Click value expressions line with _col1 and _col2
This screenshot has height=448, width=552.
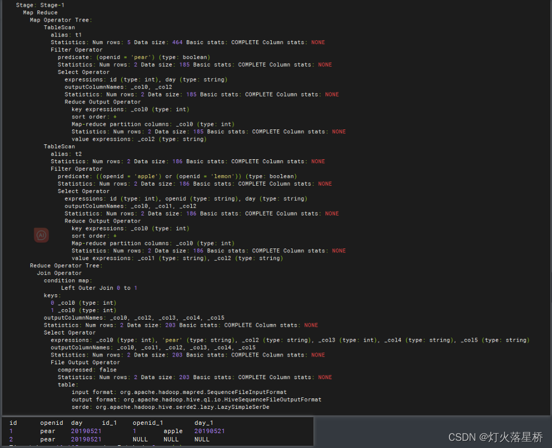click(177, 258)
